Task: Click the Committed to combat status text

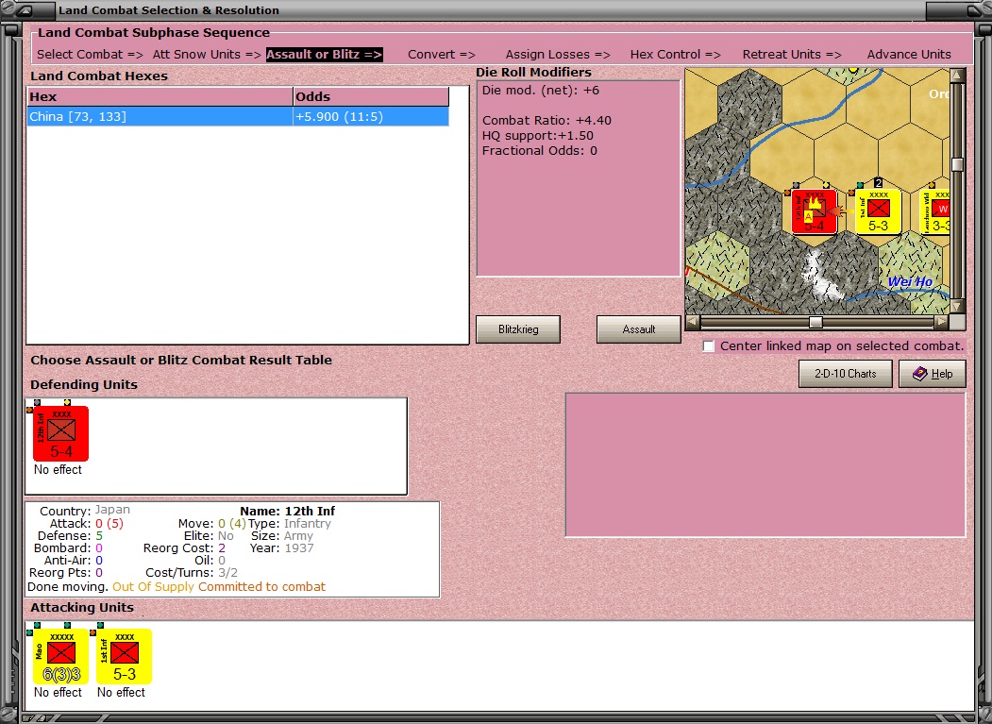Action: pyautogui.click(x=261, y=587)
